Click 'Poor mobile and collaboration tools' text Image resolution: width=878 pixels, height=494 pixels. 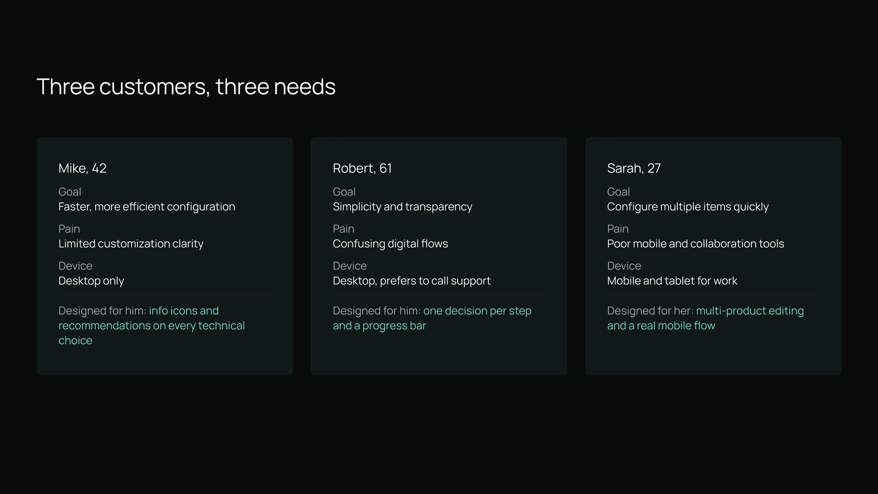click(695, 244)
